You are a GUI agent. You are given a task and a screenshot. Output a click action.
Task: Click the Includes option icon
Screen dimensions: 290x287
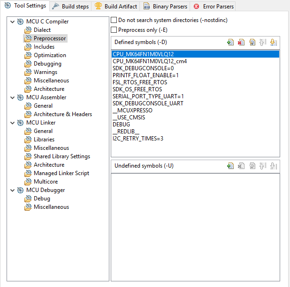pos(28,47)
